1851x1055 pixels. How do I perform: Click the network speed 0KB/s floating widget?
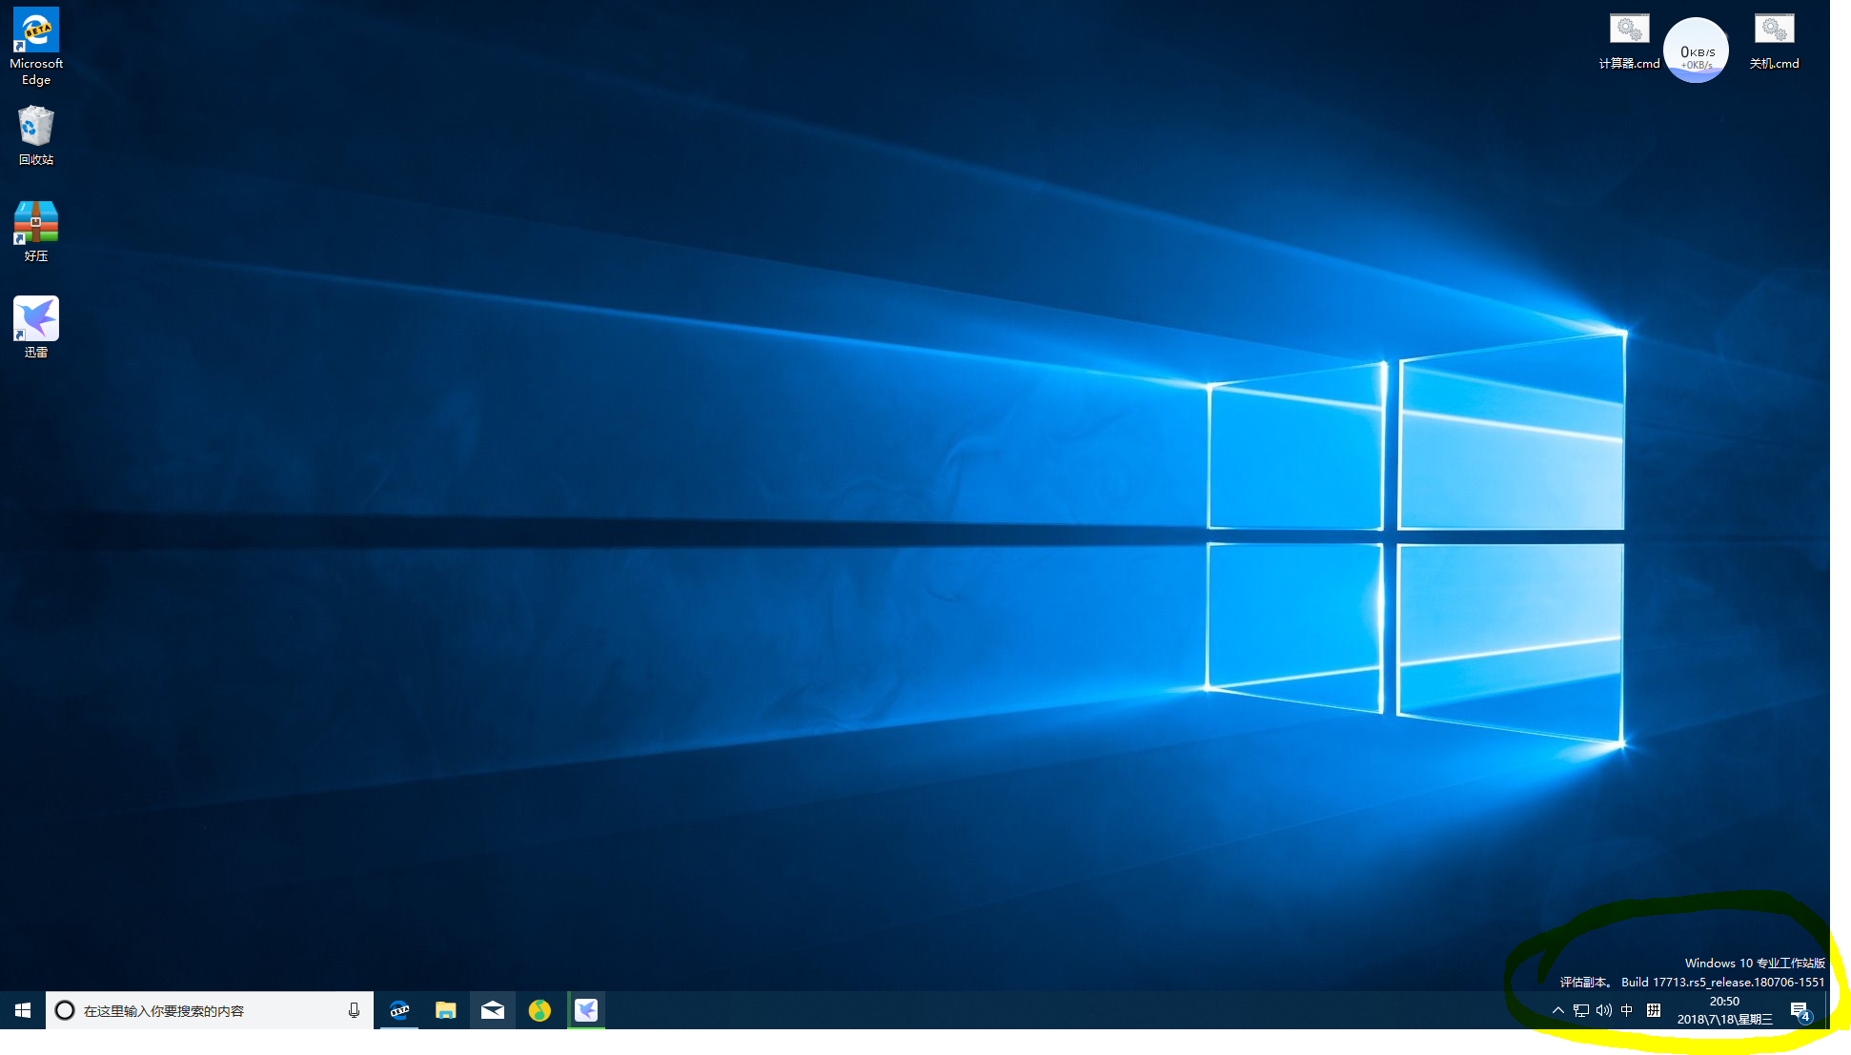coord(1696,51)
